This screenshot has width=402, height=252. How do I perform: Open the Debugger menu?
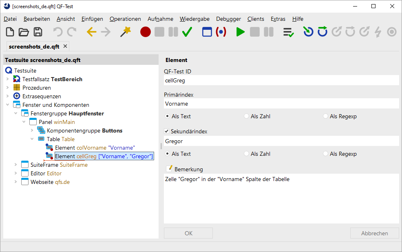(x=228, y=19)
